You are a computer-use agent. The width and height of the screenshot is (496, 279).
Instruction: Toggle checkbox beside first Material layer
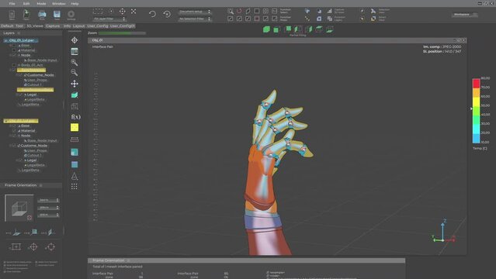14,50
